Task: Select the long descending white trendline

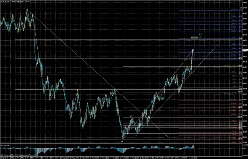Action: click(x=98, y=73)
